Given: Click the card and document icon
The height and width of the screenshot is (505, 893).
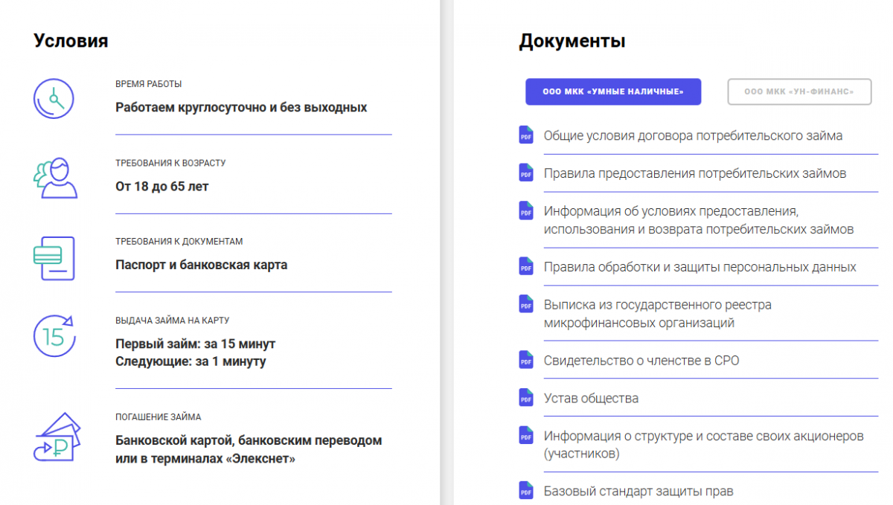Looking at the screenshot, I should point(54,257).
